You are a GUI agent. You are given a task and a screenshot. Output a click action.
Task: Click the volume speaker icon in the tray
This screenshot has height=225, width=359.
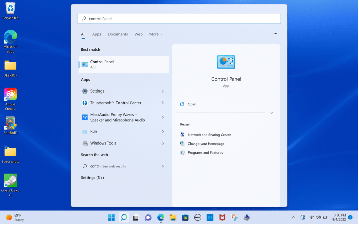coord(318,218)
